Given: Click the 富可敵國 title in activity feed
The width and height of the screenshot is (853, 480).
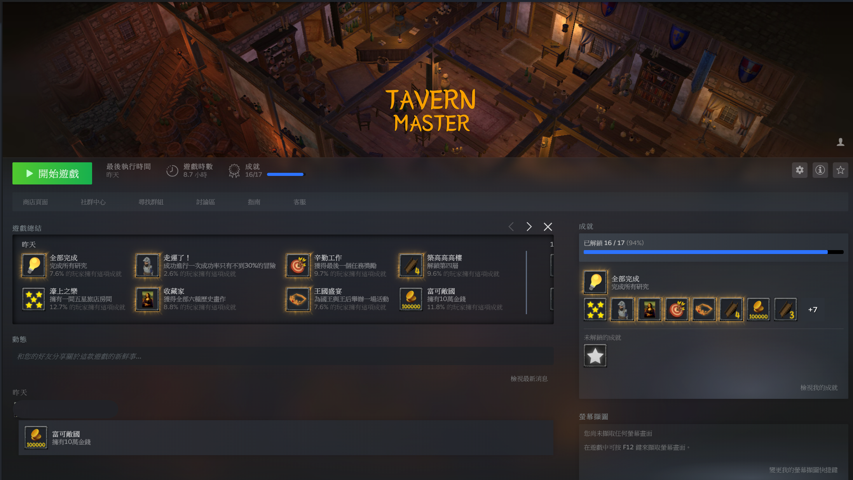Looking at the screenshot, I should (66, 434).
